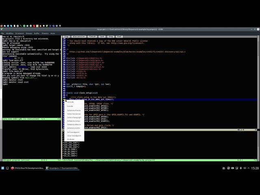Image resolution: width=260 pixels, height=195 pixels.
Task: Choose Seleziona Linea in context menu
Action: tap(74, 121)
